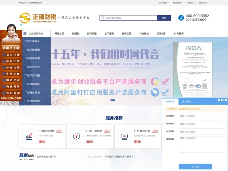Click 代理记账 in floating sidebar
Screen dimensions: 228x171
click(x=11, y=74)
